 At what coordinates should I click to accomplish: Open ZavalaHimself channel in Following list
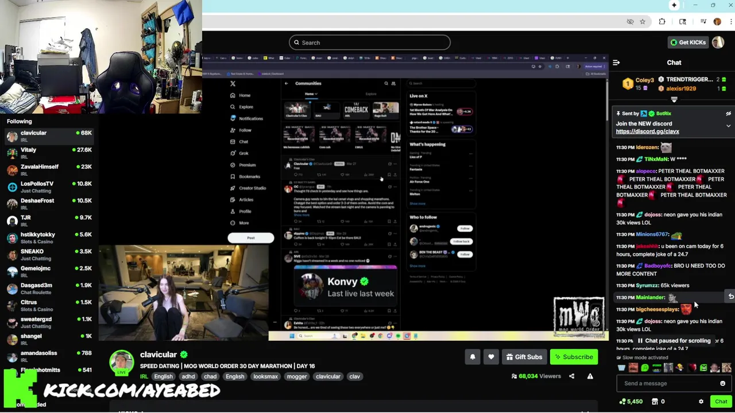[x=49, y=170]
